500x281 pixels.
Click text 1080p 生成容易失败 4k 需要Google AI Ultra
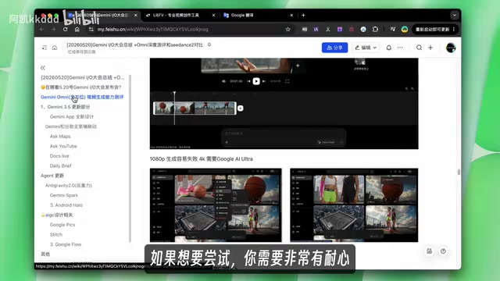coord(202,158)
